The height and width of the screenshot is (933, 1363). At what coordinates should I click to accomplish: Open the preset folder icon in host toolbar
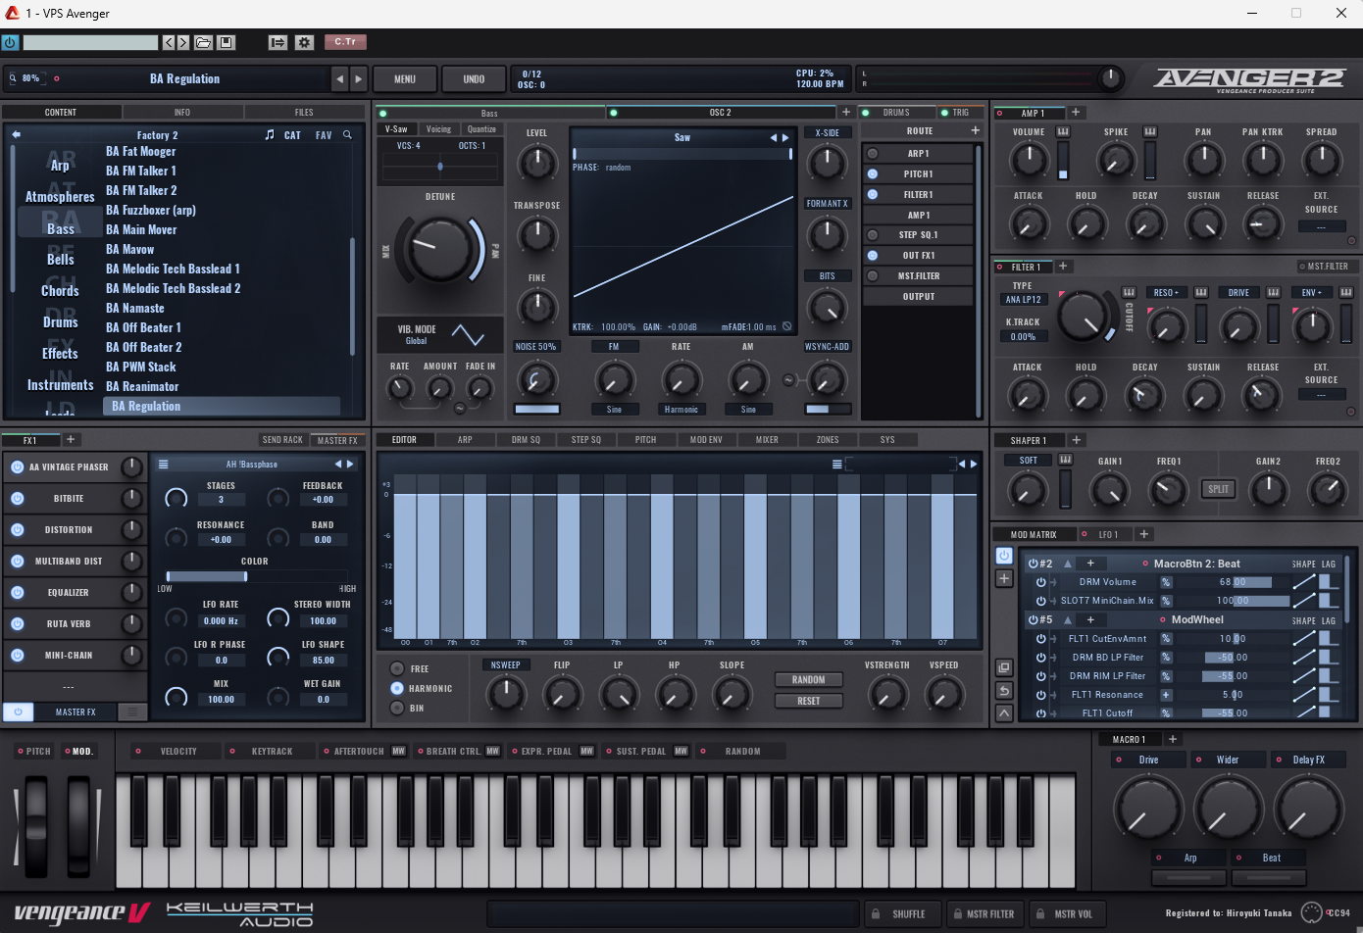tap(203, 42)
